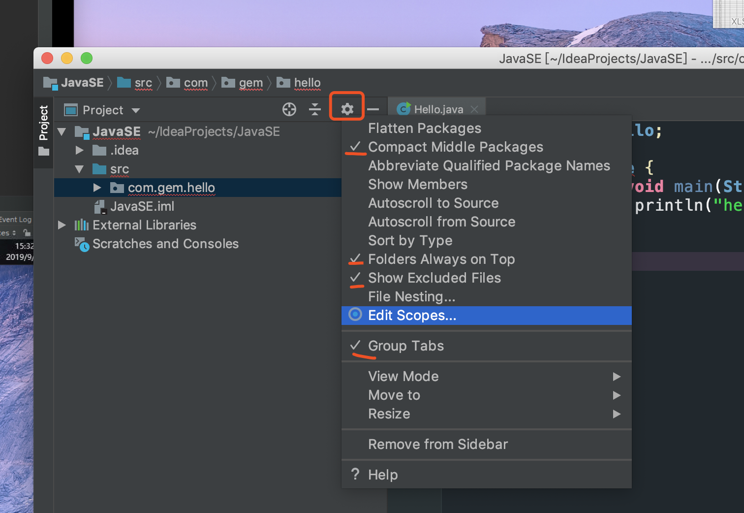This screenshot has height=513, width=744.
Task: Click src in the breadcrumb bar
Action: (143, 83)
